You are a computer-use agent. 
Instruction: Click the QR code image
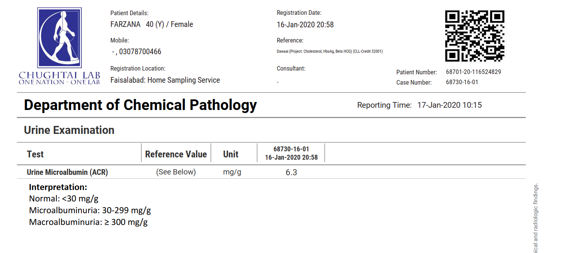coord(475,36)
